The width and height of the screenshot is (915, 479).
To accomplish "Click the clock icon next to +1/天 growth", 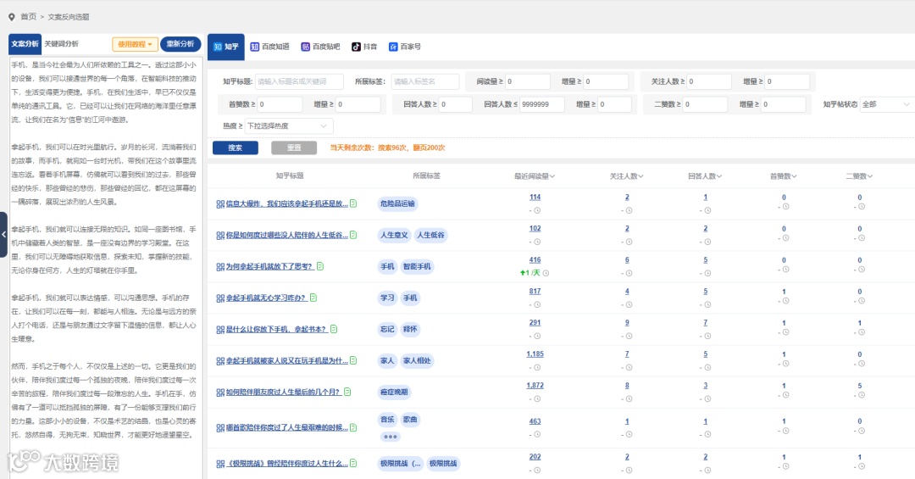I will tap(546, 273).
